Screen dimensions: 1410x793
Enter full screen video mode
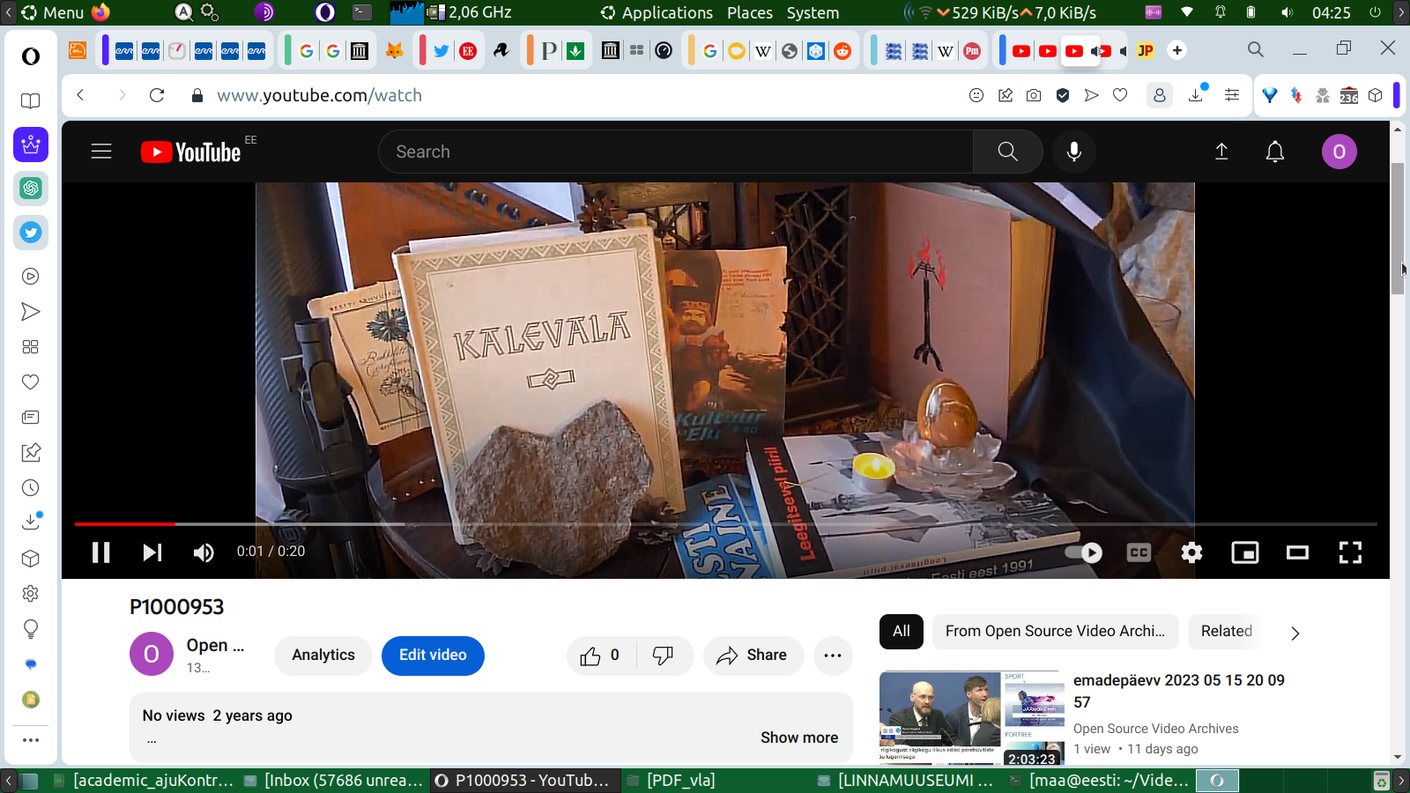click(x=1350, y=552)
